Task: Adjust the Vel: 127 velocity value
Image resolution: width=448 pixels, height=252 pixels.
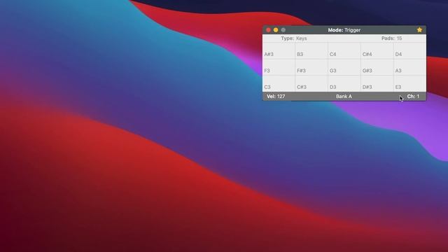Action: (276, 97)
